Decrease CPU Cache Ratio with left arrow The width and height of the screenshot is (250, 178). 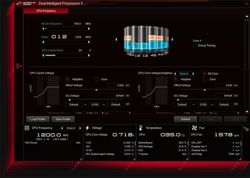43,55
